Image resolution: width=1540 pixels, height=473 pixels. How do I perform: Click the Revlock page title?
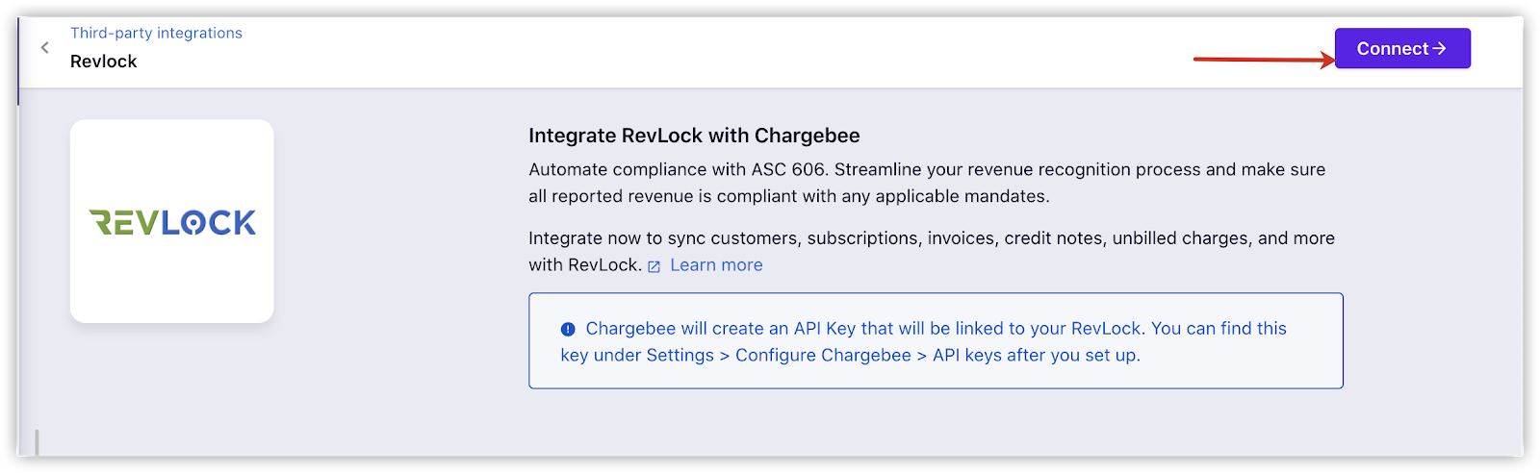tap(104, 62)
